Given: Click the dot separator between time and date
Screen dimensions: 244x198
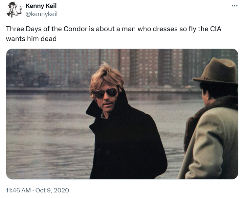Looking at the screenshot, I should (x=33, y=190).
